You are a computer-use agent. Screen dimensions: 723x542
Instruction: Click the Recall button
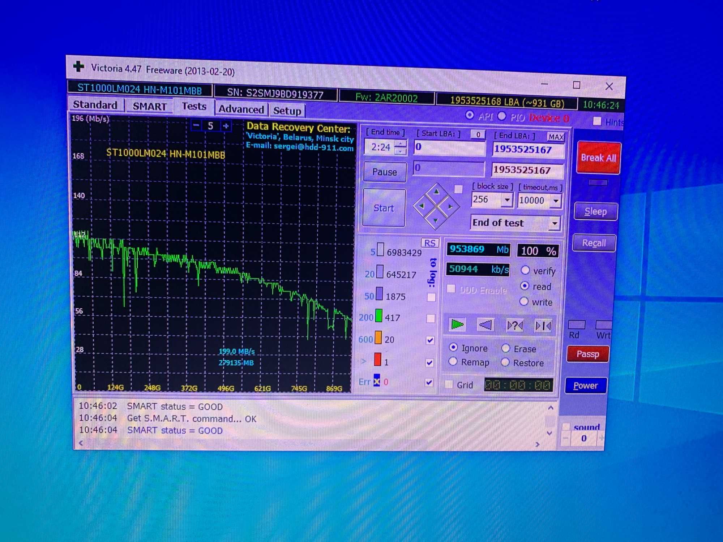pyautogui.click(x=594, y=243)
